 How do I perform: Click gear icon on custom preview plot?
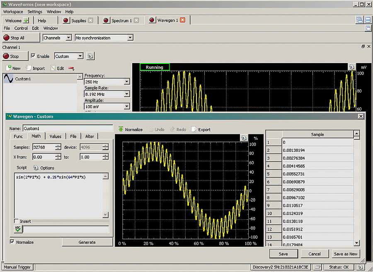pyautogui.click(x=244, y=138)
